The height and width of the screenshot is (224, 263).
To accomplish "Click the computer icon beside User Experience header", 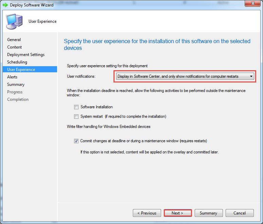I will pos(14,21).
